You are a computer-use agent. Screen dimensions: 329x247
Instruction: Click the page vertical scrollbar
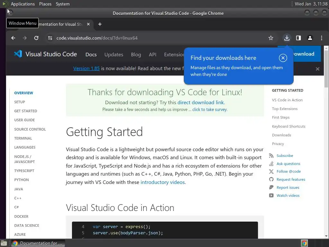click(x=326, y=142)
